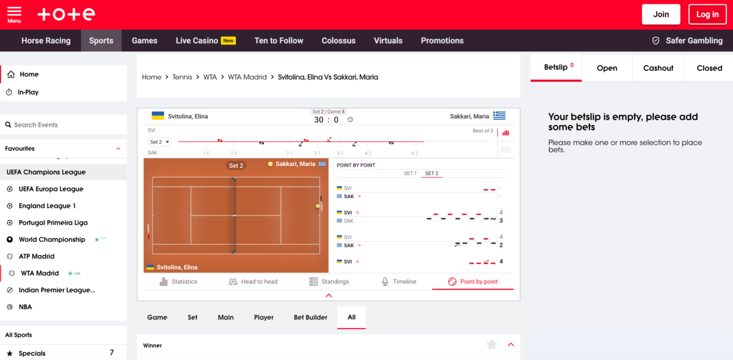Click the Head to head people icon
Screen dimensions: 733x360
click(233, 281)
